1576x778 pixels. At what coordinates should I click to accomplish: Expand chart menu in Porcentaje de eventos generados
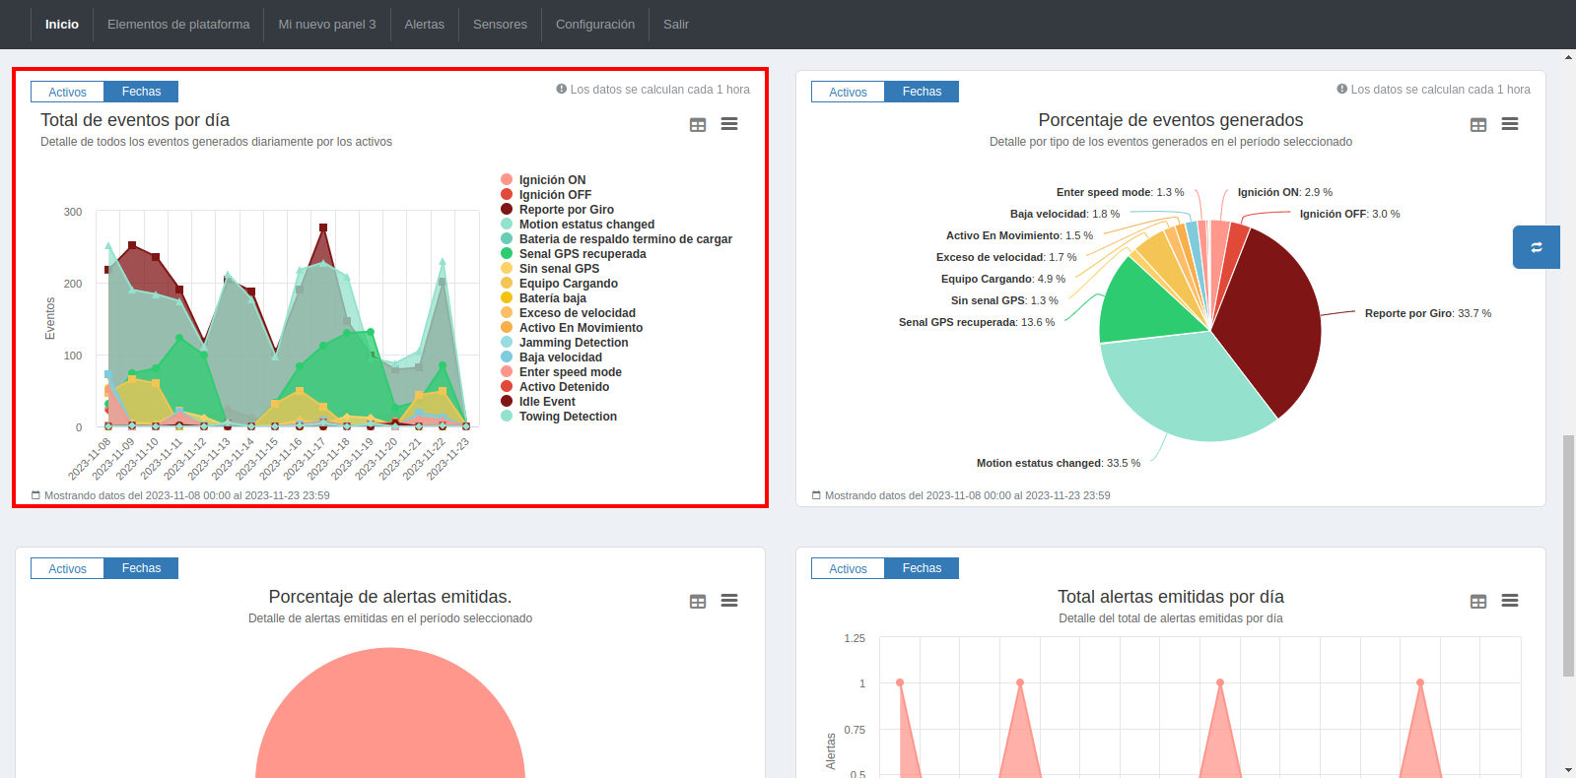click(1510, 124)
